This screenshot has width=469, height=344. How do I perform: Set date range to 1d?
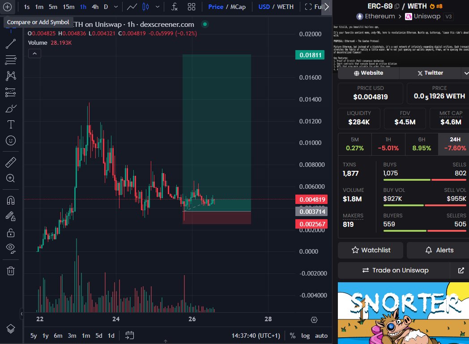pos(111,336)
